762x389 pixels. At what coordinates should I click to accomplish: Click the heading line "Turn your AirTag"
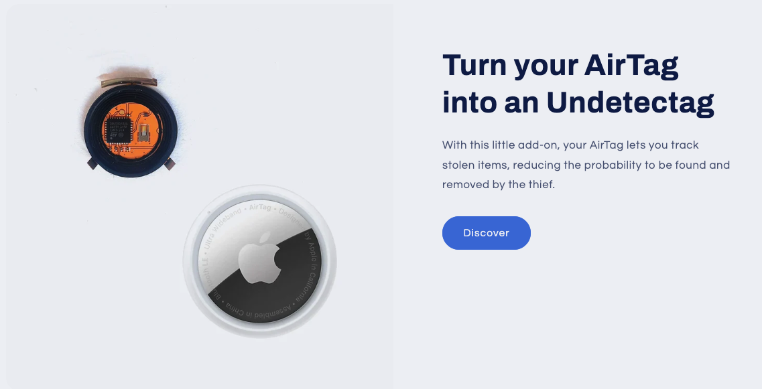560,65
